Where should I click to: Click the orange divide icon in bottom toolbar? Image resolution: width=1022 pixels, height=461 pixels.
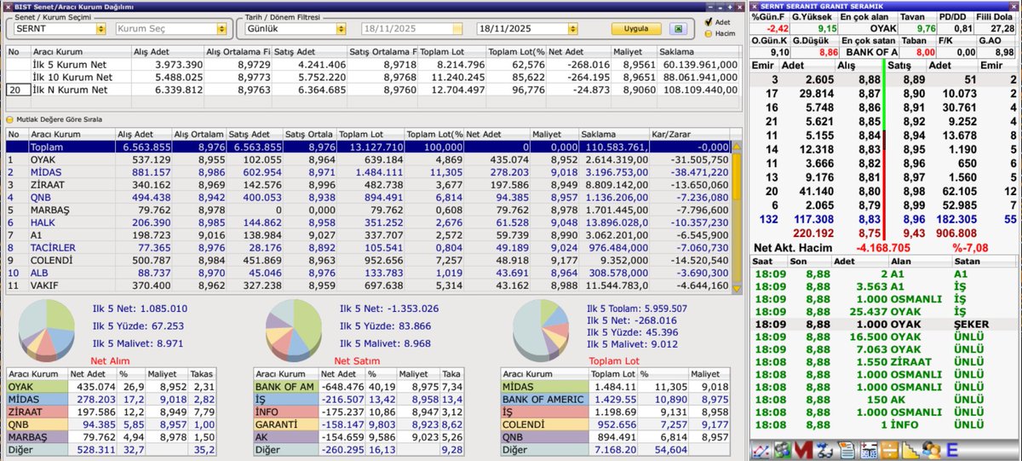tap(890, 450)
